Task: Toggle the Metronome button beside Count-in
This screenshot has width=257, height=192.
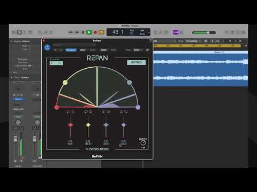Action: click(182, 32)
